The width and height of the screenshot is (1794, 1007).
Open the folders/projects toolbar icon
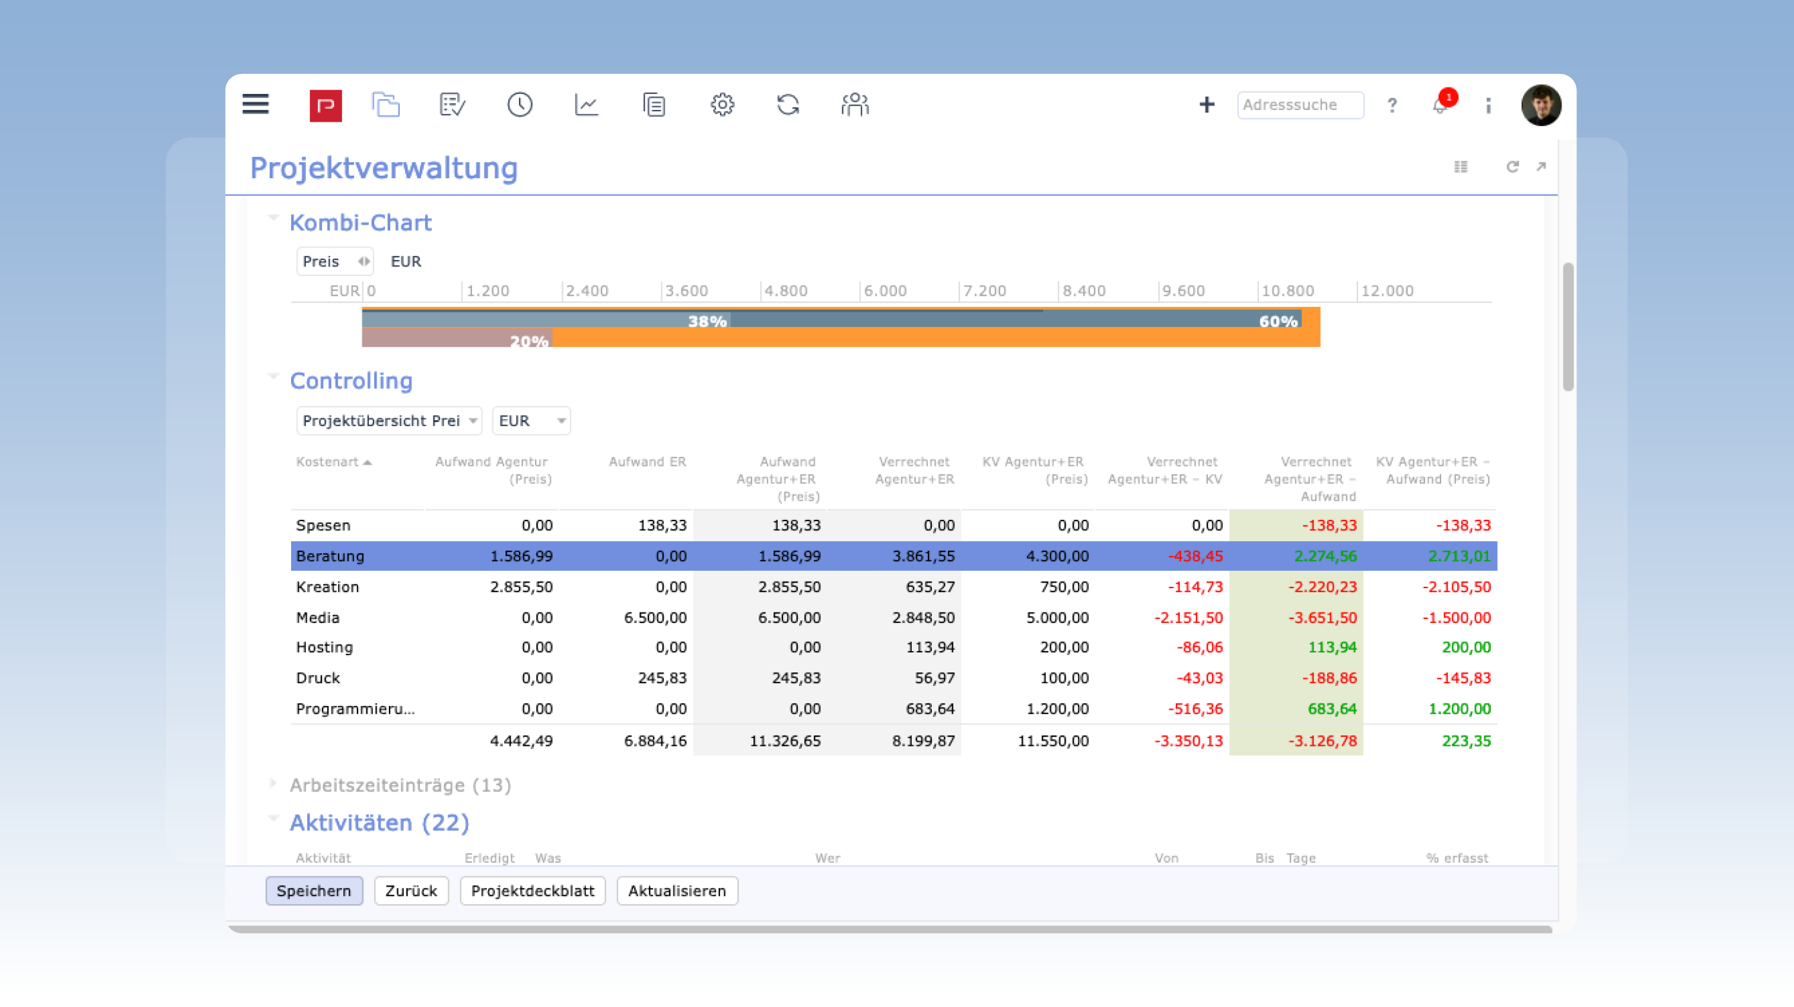pyautogui.click(x=385, y=105)
